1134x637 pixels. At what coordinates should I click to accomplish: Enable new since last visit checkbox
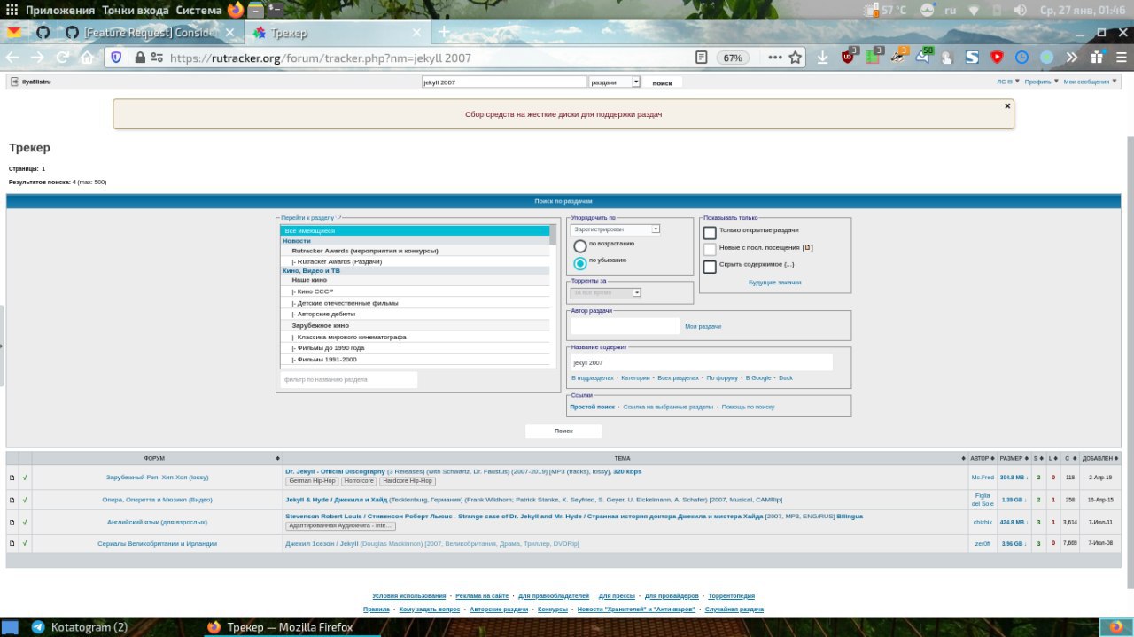[x=710, y=250]
